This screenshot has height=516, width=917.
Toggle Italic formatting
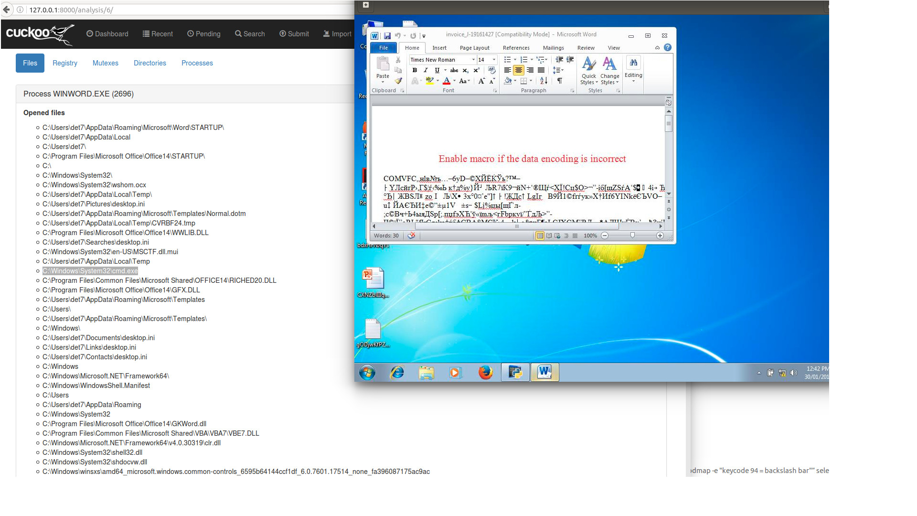pyautogui.click(x=426, y=70)
